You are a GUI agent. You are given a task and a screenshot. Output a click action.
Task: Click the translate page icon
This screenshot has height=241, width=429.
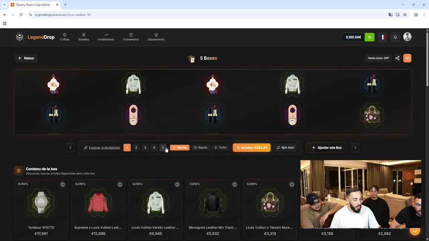(x=390, y=15)
